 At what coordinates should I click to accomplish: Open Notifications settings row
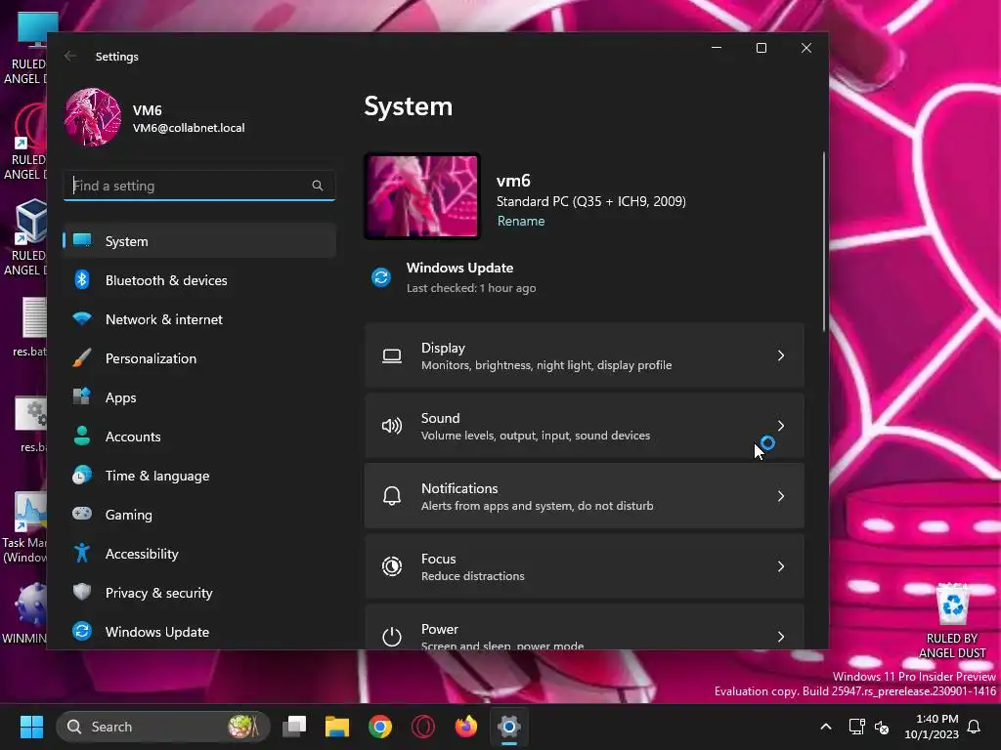pyautogui.click(x=585, y=496)
